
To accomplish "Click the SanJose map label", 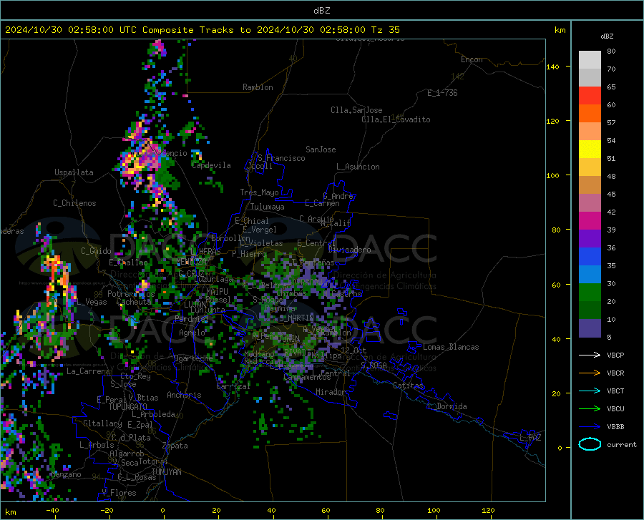I will 321,149.
